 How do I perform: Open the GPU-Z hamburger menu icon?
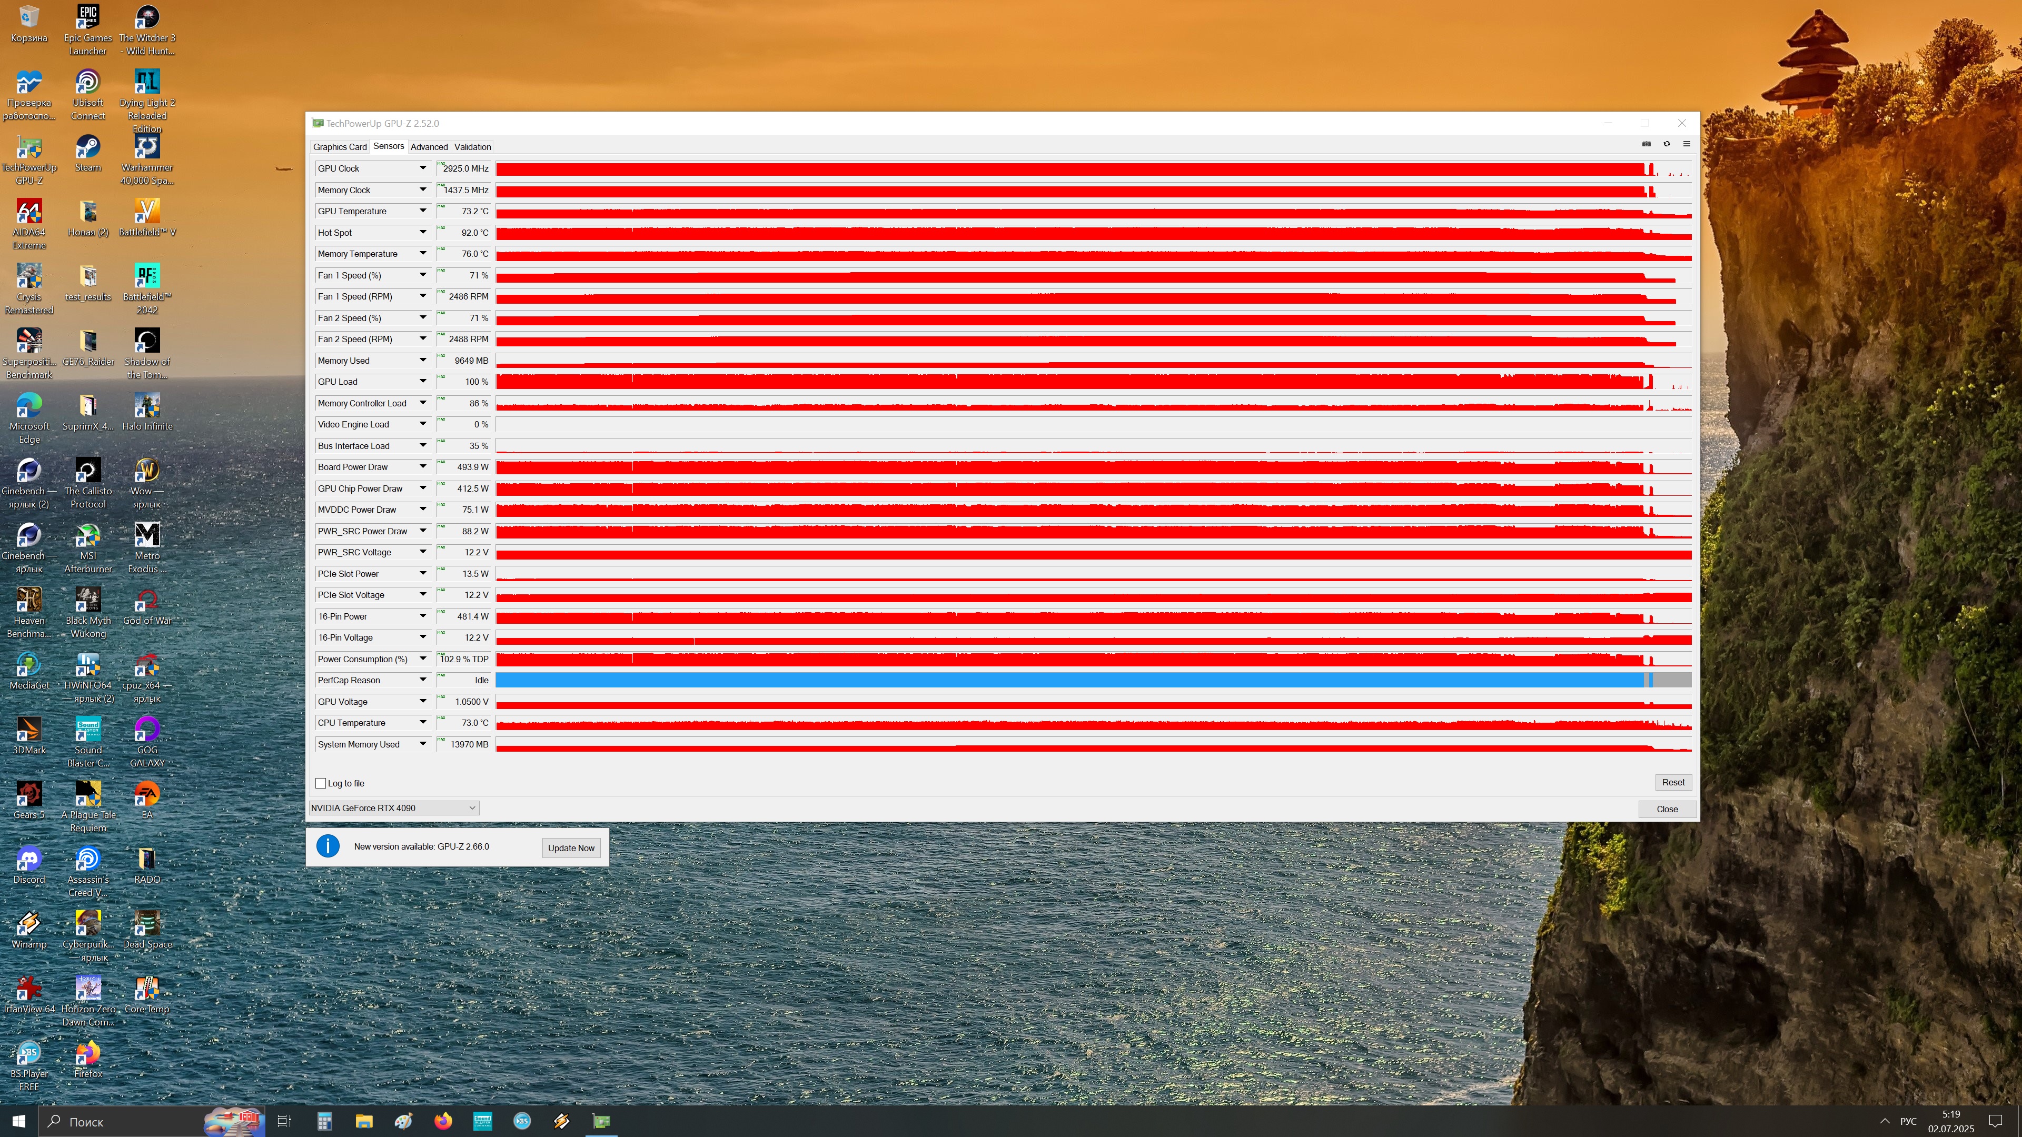1686,144
